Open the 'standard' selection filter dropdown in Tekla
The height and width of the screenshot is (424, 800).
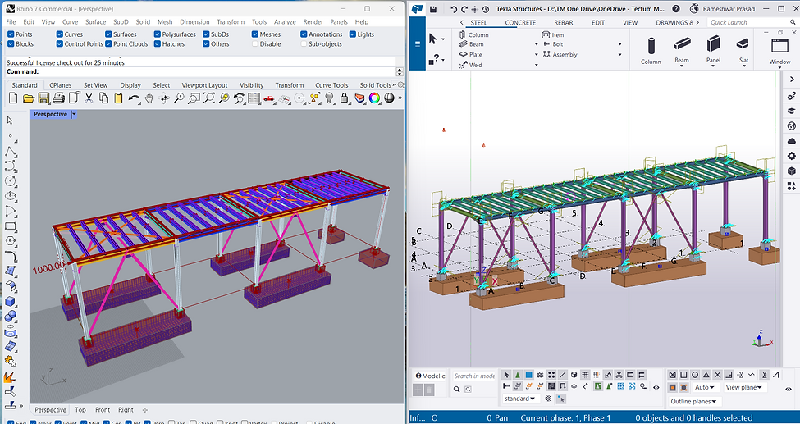pyautogui.click(x=521, y=399)
